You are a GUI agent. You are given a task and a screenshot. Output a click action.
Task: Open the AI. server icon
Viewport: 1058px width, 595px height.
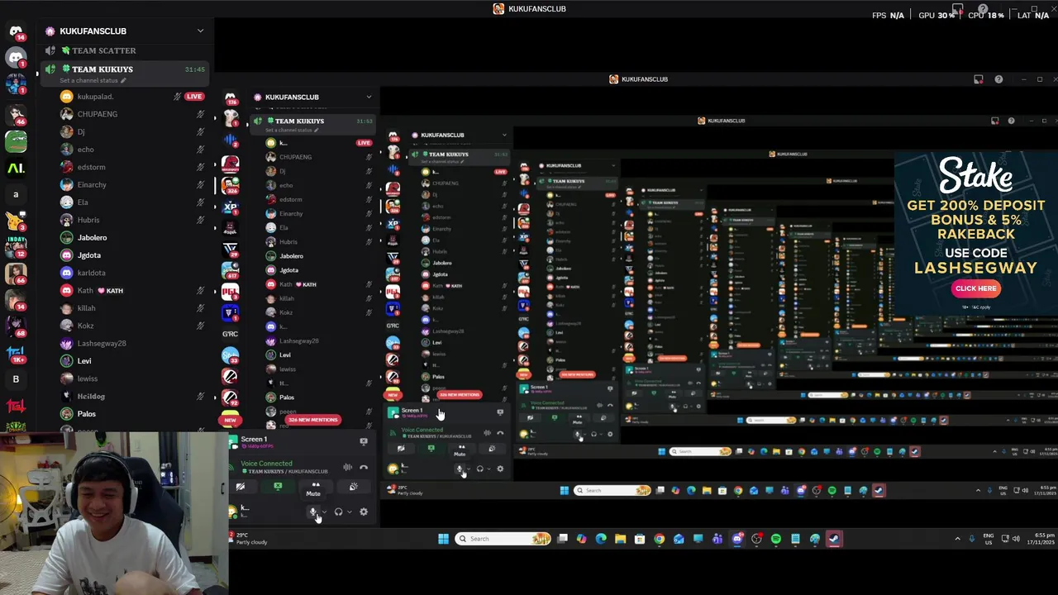coord(16,169)
